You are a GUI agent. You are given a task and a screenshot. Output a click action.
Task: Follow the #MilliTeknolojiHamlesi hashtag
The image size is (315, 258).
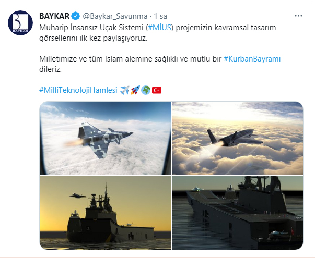coord(78,90)
